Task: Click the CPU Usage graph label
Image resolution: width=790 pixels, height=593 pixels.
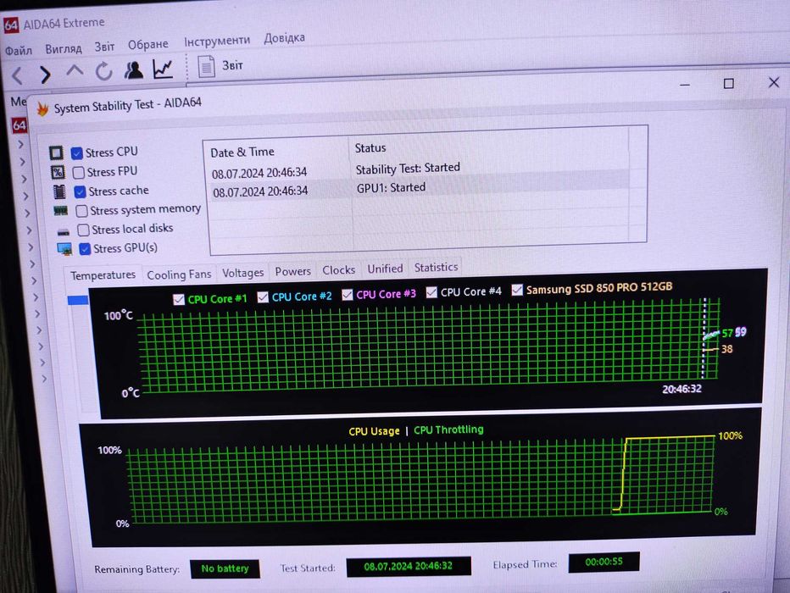Action: tap(374, 431)
